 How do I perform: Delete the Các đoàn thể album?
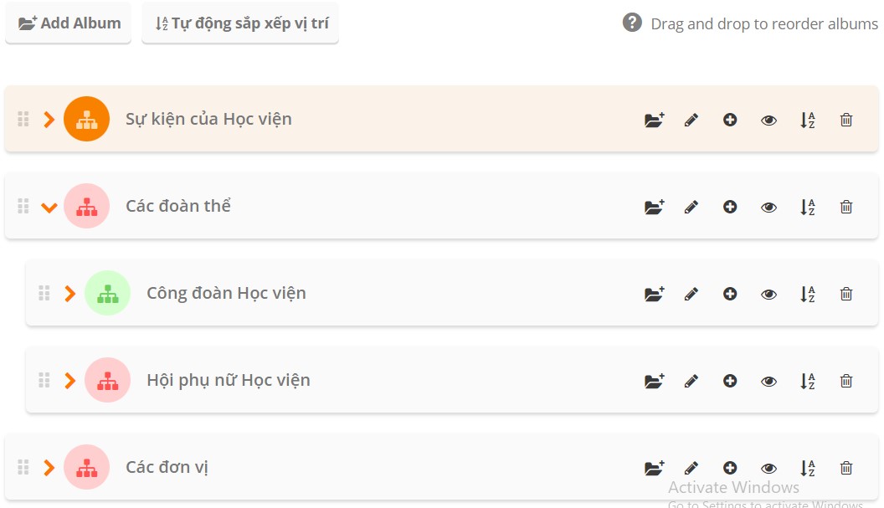(846, 208)
